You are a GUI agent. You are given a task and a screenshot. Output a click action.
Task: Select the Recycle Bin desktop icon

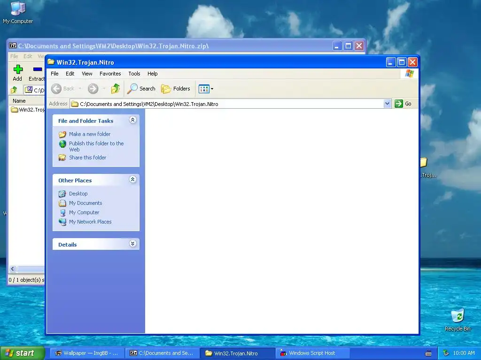pyautogui.click(x=458, y=320)
